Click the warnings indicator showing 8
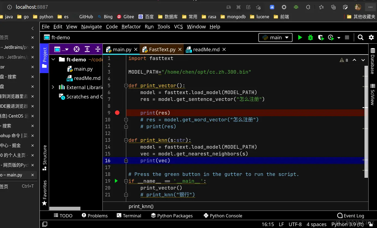 (344, 60)
